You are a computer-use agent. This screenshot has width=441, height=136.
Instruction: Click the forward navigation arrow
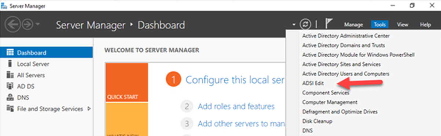point(27,25)
